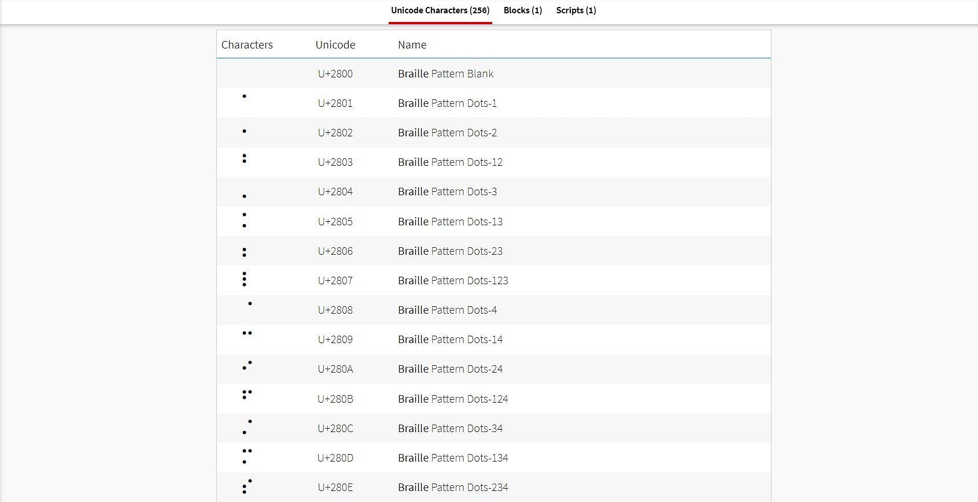Open Braille Pattern Dots-124 entry
Screen dimensions: 978x502
(453, 399)
